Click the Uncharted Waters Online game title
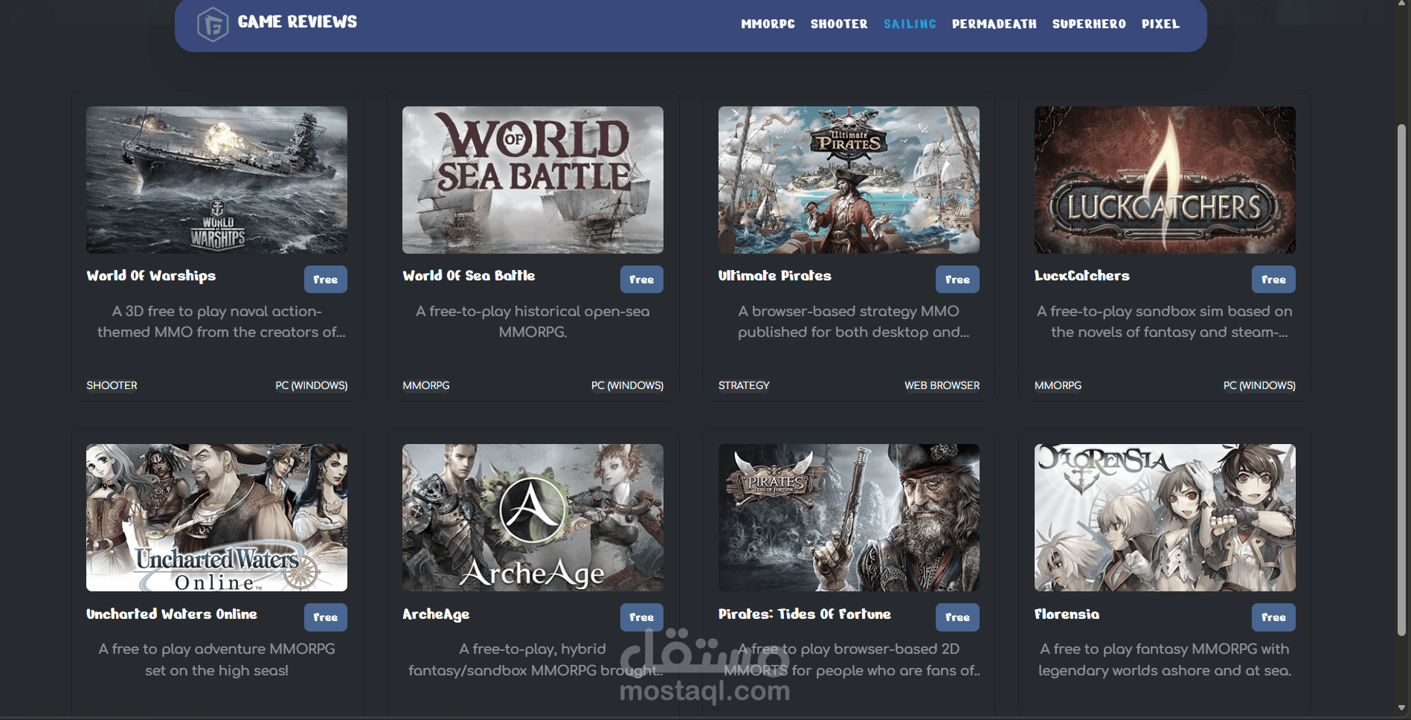This screenshot has width=1411, height=720. (172, 614)
